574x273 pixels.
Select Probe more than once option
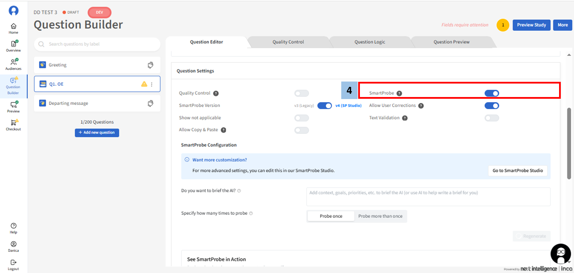pos(380,216)
